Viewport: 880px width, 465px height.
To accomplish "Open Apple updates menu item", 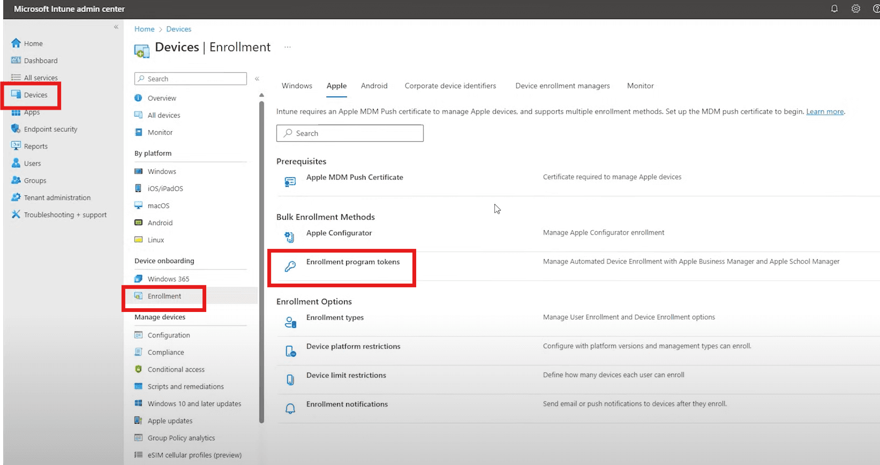I will pyautogui.click(x=170, y=421).
